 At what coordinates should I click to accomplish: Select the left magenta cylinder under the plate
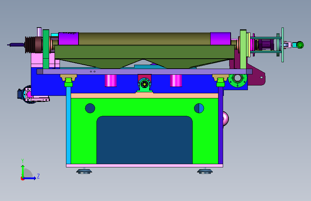click(111, 81)
